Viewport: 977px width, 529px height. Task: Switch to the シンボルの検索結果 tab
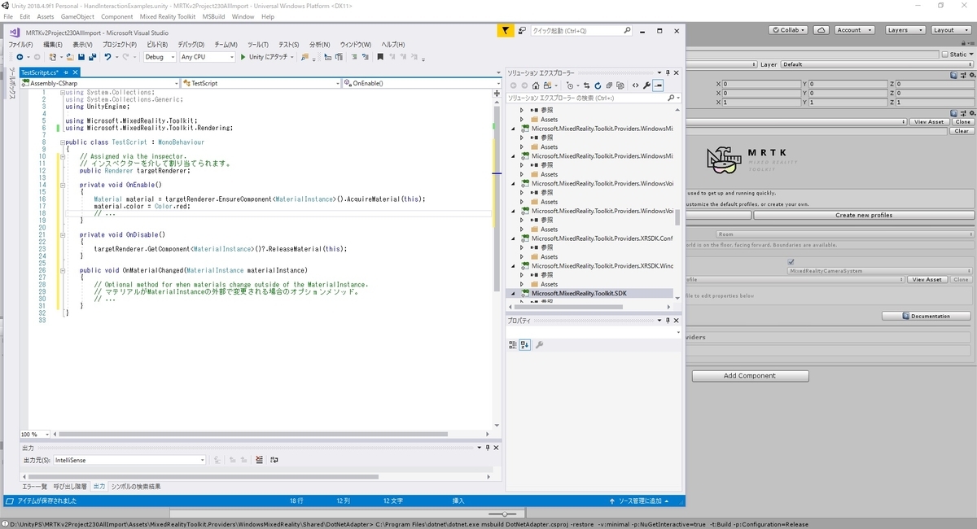pyautogui.click(x=136, y=487)
